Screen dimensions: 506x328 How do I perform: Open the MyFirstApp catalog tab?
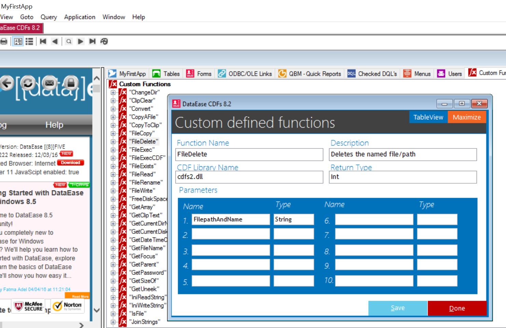(127, 74)
